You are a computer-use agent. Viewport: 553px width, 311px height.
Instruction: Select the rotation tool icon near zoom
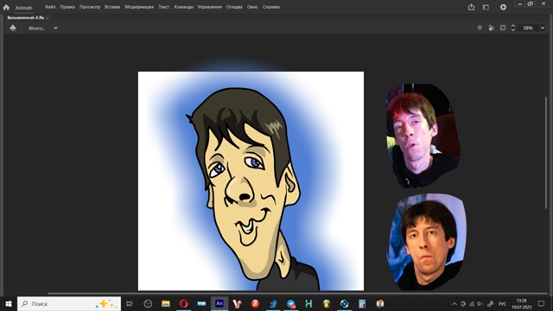point(492,28)
